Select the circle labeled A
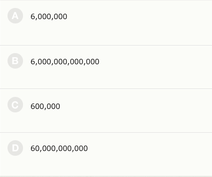 coord(15,16)
